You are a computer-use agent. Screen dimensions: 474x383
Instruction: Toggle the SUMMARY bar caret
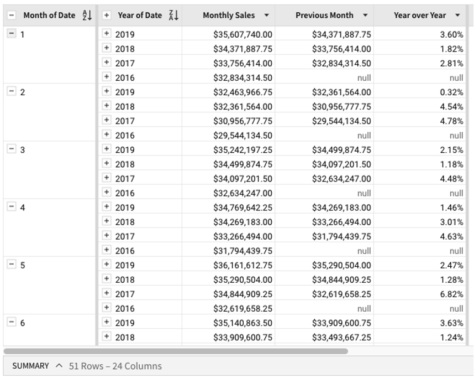click(x=59, y=366)
